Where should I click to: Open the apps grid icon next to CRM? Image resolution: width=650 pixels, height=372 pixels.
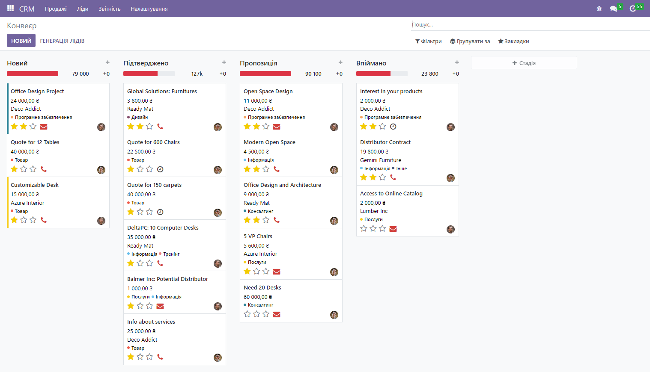pos(9,8)
